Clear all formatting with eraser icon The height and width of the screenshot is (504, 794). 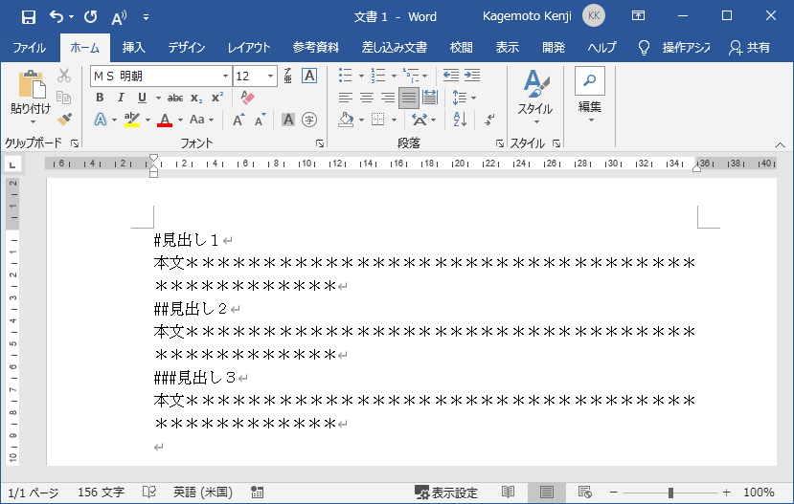(x=247, y=98)
